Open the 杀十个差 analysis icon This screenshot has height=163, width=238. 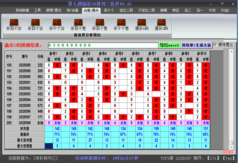point(121,24)
